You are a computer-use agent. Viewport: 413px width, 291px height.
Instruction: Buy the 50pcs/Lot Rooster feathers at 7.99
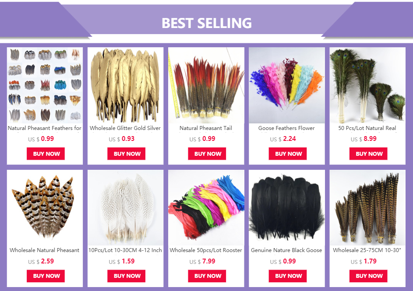(207, 276)
